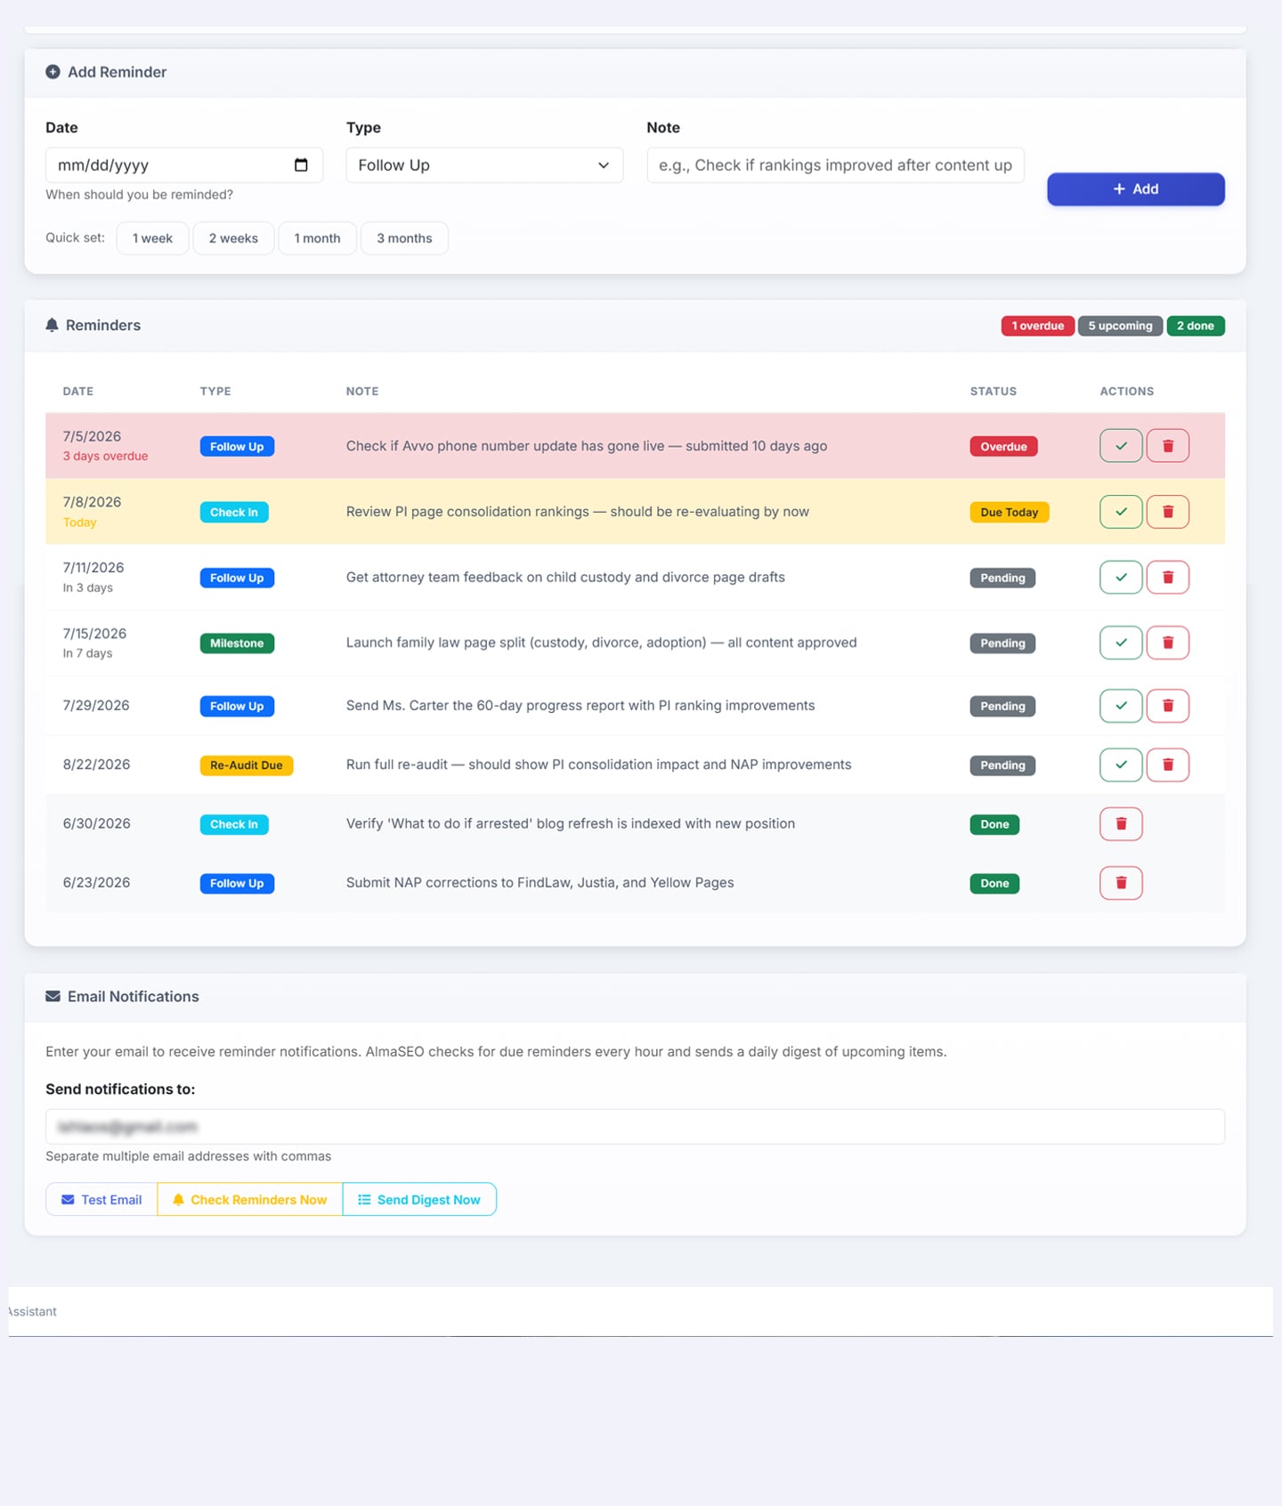This screenshot has height=1506, width=1282.
Task: Quick set reminder to 3 months
Action: coord(404,239)
